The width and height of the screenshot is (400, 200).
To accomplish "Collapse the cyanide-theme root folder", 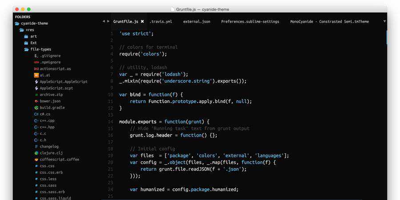I will (x=17, y=24).
